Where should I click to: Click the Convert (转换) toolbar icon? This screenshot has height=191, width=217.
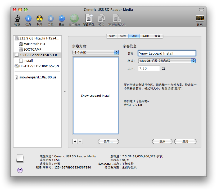101,18
